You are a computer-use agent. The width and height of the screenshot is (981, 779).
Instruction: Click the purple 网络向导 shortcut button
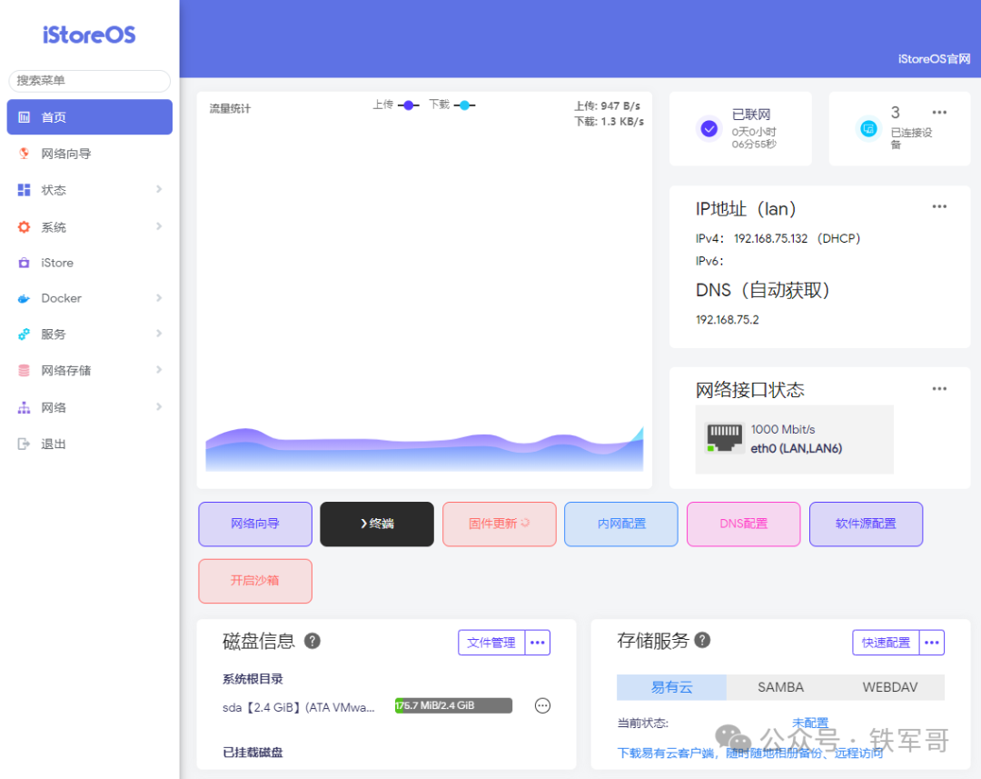pos(255,524)
